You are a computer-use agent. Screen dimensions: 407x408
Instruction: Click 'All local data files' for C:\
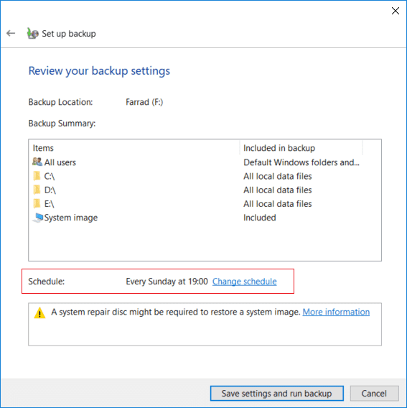coord(278,176)
